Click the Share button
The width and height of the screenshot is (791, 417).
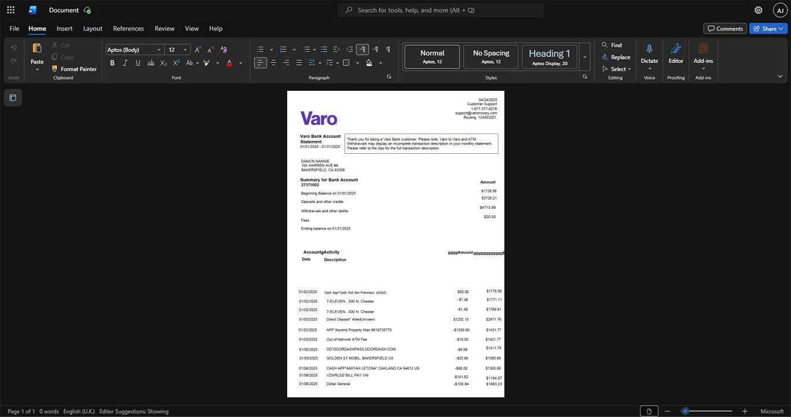point(768,28)
